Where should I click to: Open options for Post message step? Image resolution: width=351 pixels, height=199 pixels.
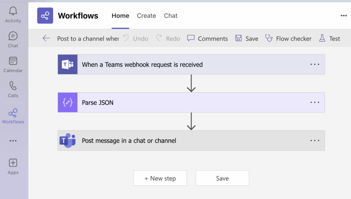(x=314, y=140)
